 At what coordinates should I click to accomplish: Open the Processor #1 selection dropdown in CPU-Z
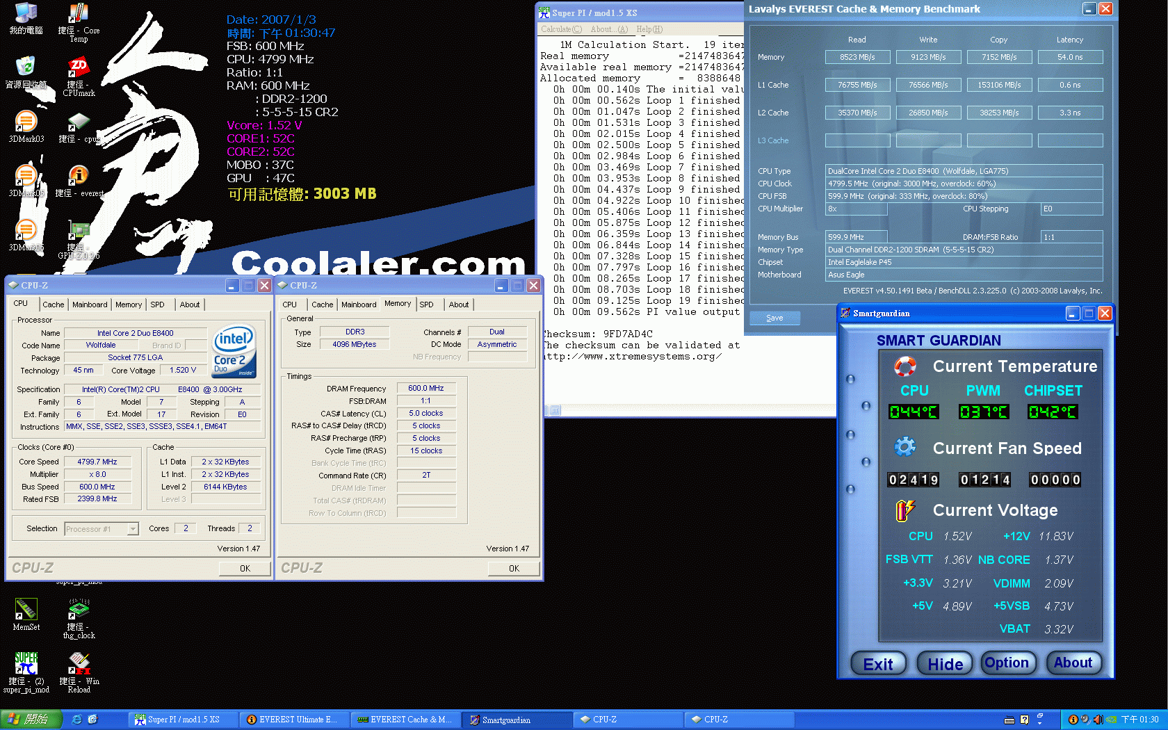(x=133, y=529)
